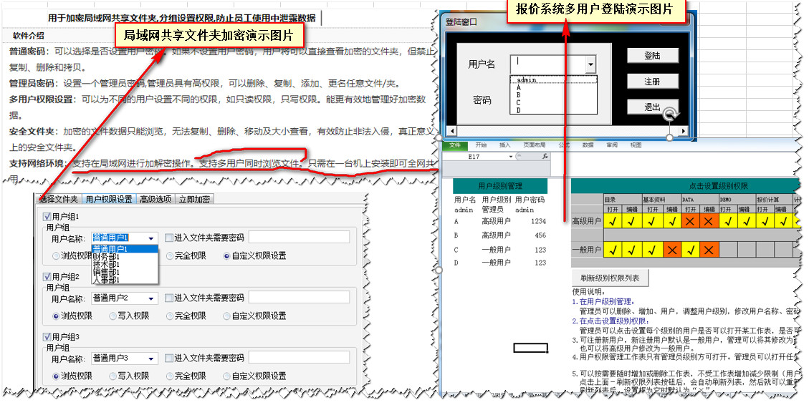Image resolution: width=809 pixels, height=405 pixels.
Task: Select 完全权限 radio in 用户组3
Action: 170,376
